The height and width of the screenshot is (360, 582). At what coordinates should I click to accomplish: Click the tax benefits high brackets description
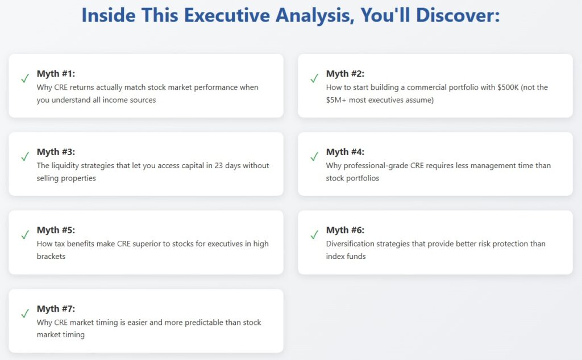click(152, 250)
